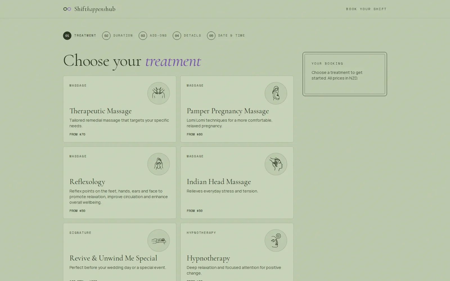This screenshot has height=281, width=450.
Task: Choose the Hypnotherapy card title
Action: [x=208, y=258]
